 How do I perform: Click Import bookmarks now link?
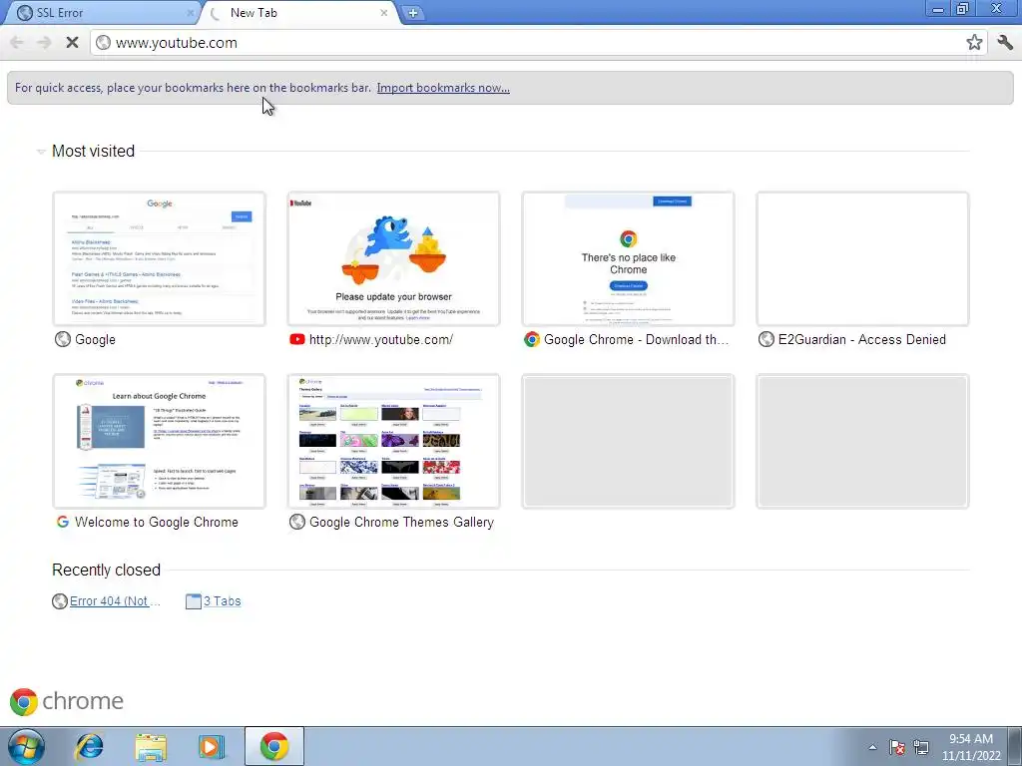[x=443, y=88]
